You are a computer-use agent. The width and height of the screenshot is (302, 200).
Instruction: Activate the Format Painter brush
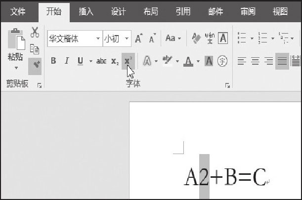[x=35, y=66]
